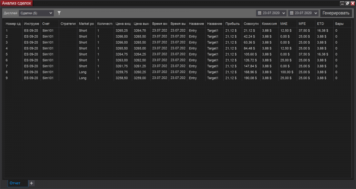Click cumulative profit 126,72 $ cell
This screenshot has width=356, height=189.
(x=251, y=60)
